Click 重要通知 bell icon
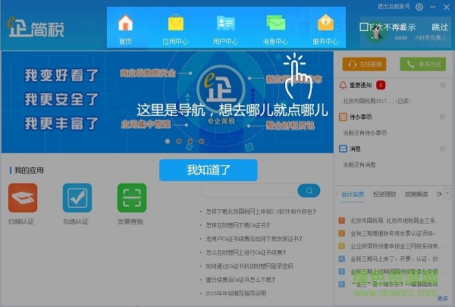Screen dimensions: 455x307 [343, 85]
